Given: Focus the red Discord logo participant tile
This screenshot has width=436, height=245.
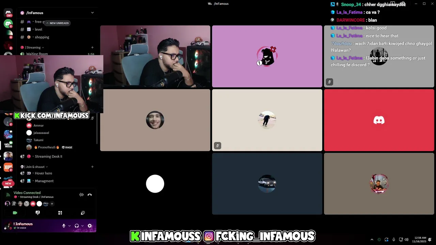Looking at the screenshot, I should coord(379,120).
